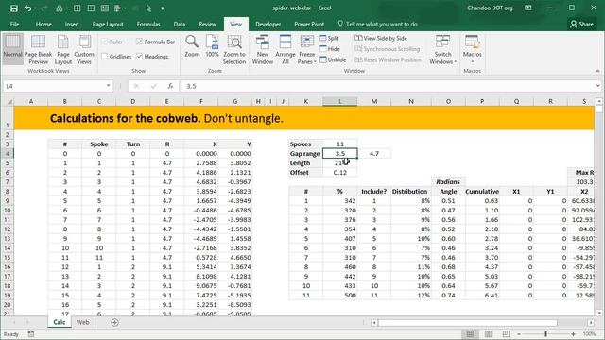Click Unhide window
Image resolution: width=605 pixels, height=340 pixels.
tap(333, 59)
